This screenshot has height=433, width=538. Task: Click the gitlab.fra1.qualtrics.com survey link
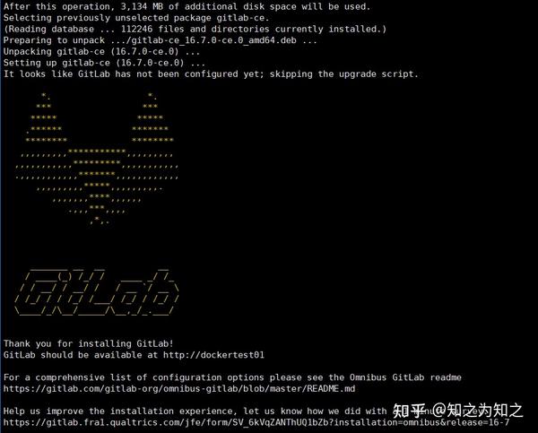coord(256,422)
